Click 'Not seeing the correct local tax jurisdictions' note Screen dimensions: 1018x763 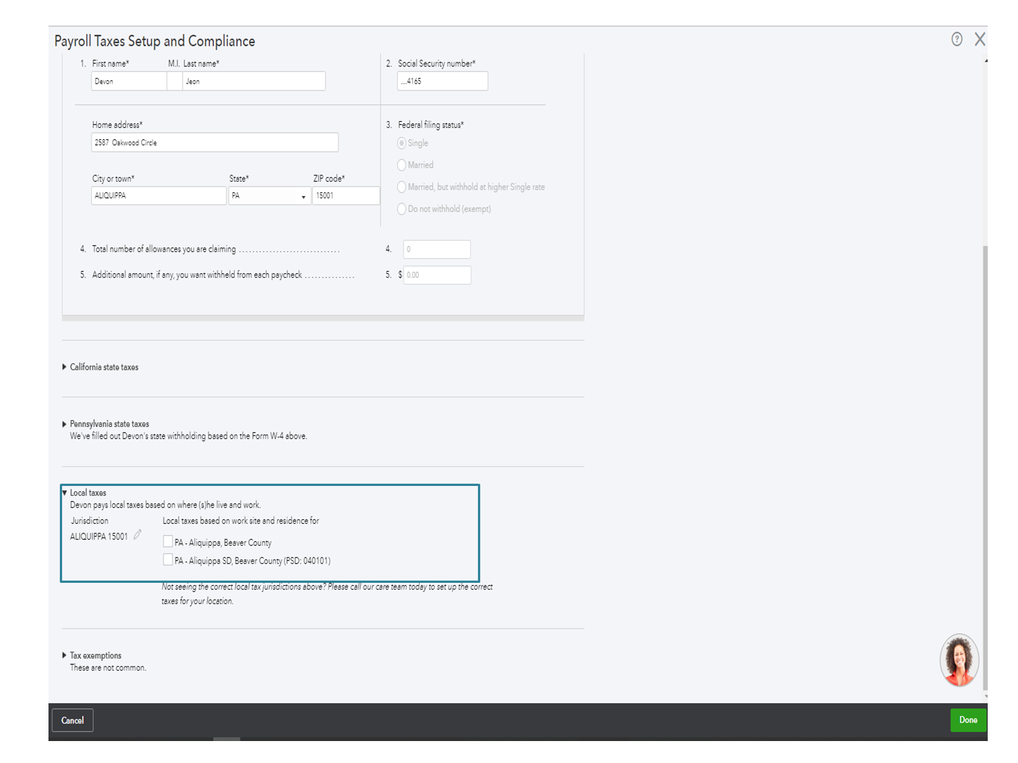326,593
